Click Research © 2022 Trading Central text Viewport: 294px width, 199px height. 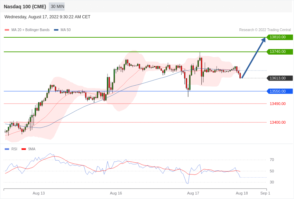tap(265, 30)
